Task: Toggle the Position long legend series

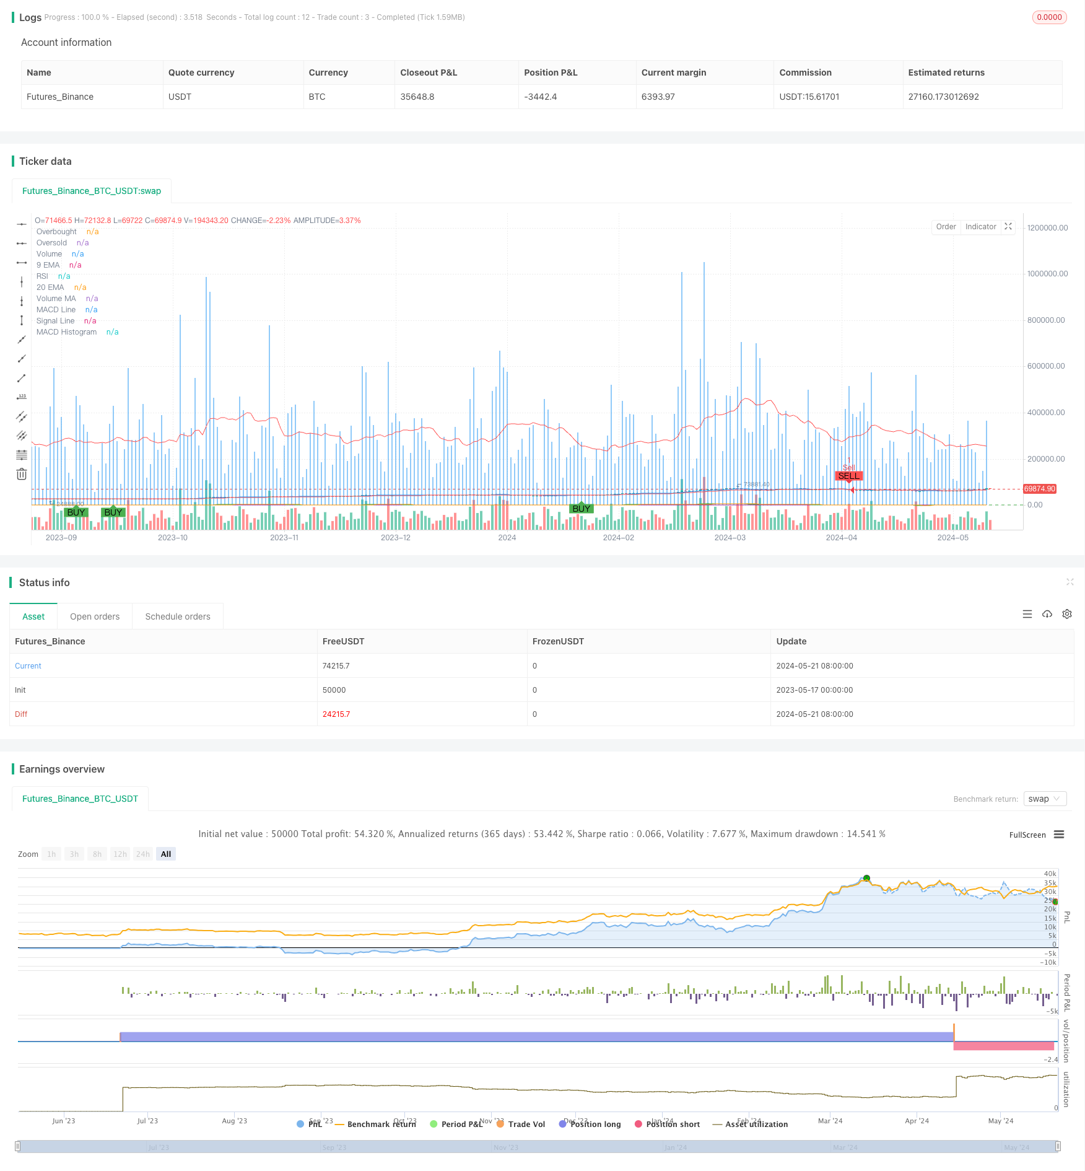Action: (590, 1124)
